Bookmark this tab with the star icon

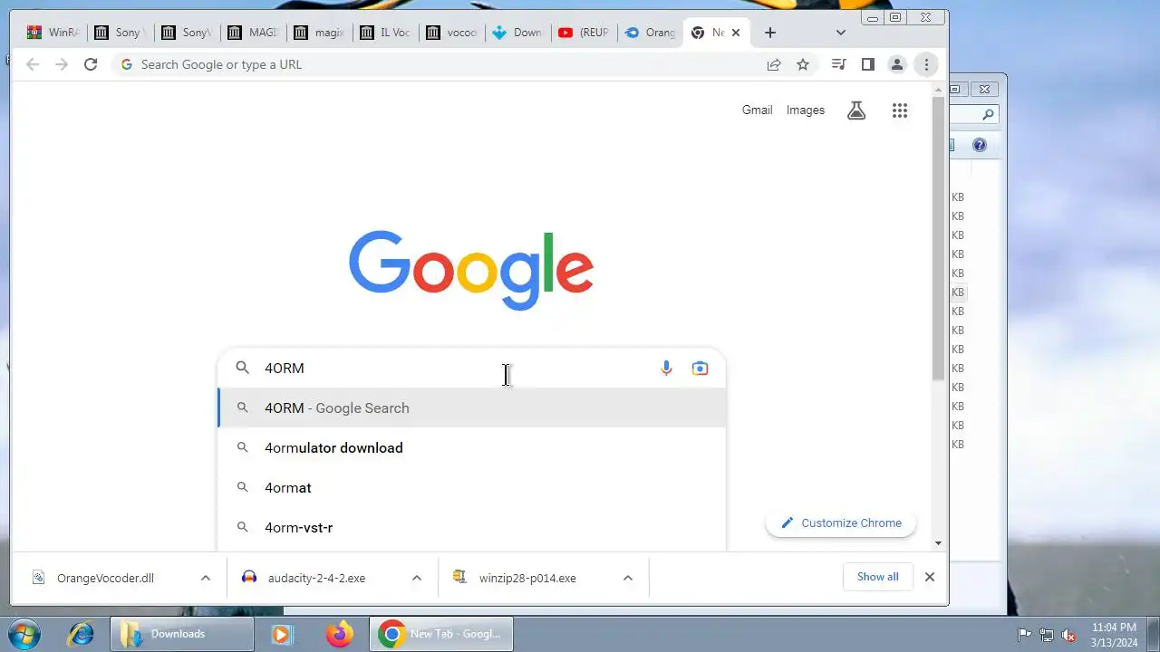(803, 64)
